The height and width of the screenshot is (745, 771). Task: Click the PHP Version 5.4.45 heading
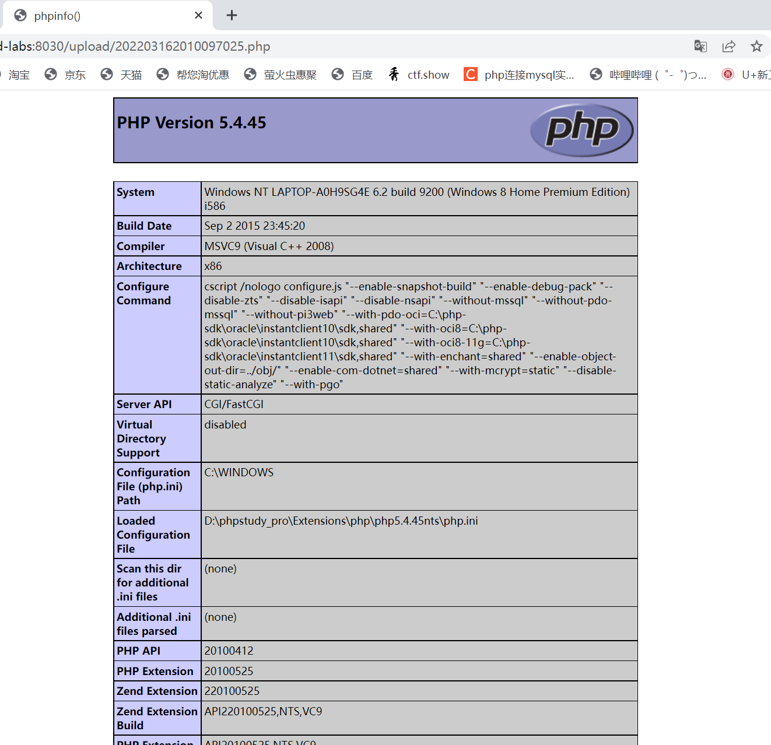point(191,122)
